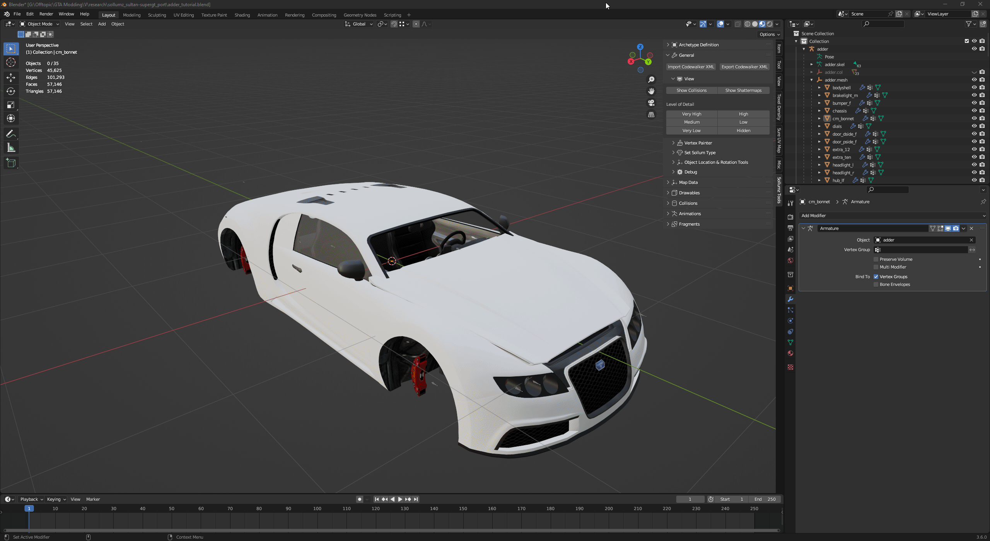Choose the Annotate pencil tool
The height and width of the screenshot is (541, 990).
[x=11, y=134]
